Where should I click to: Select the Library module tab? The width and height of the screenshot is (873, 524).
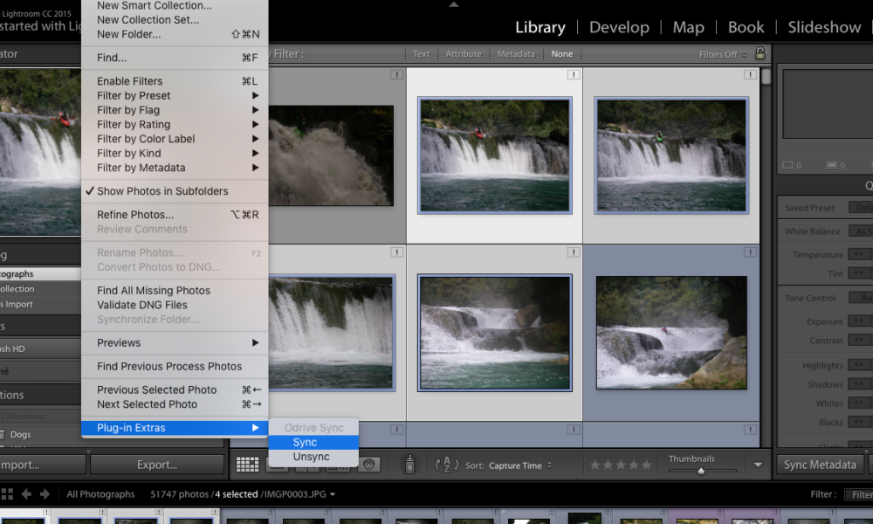coord(540,27)
